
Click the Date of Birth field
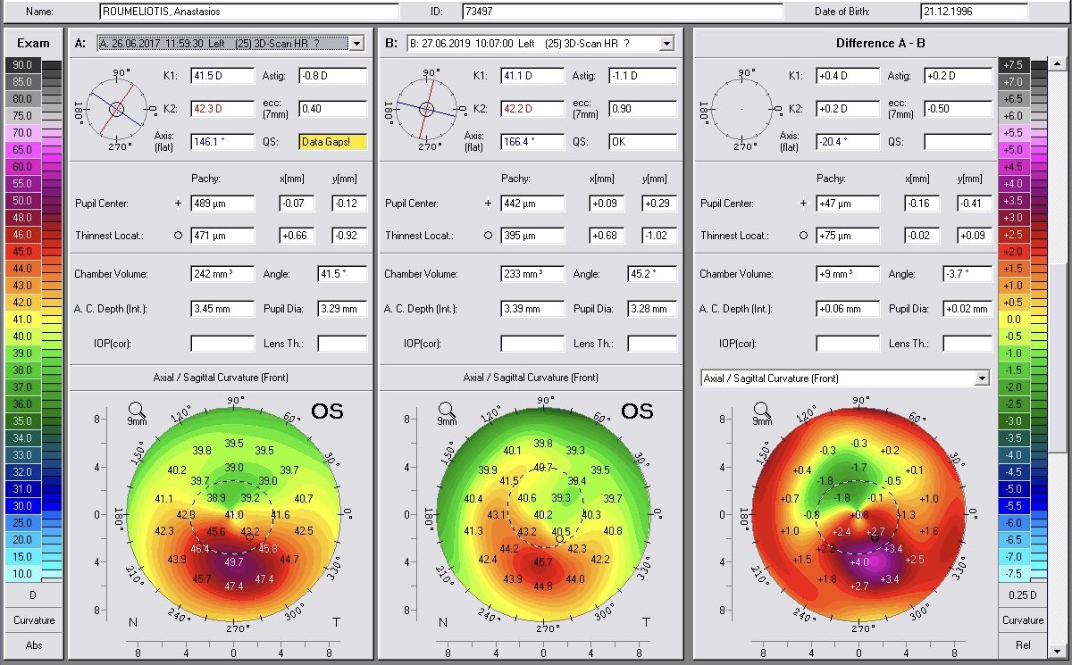click(974, 12)
